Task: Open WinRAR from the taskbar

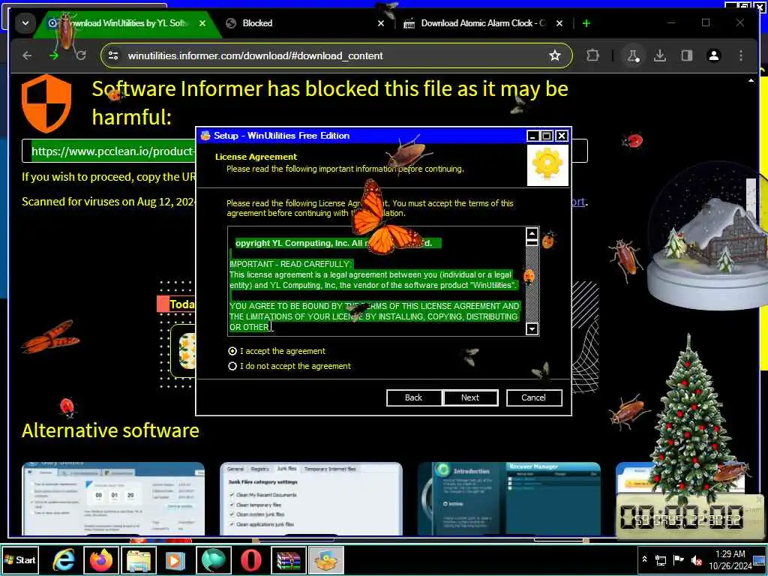Action: 289,560
